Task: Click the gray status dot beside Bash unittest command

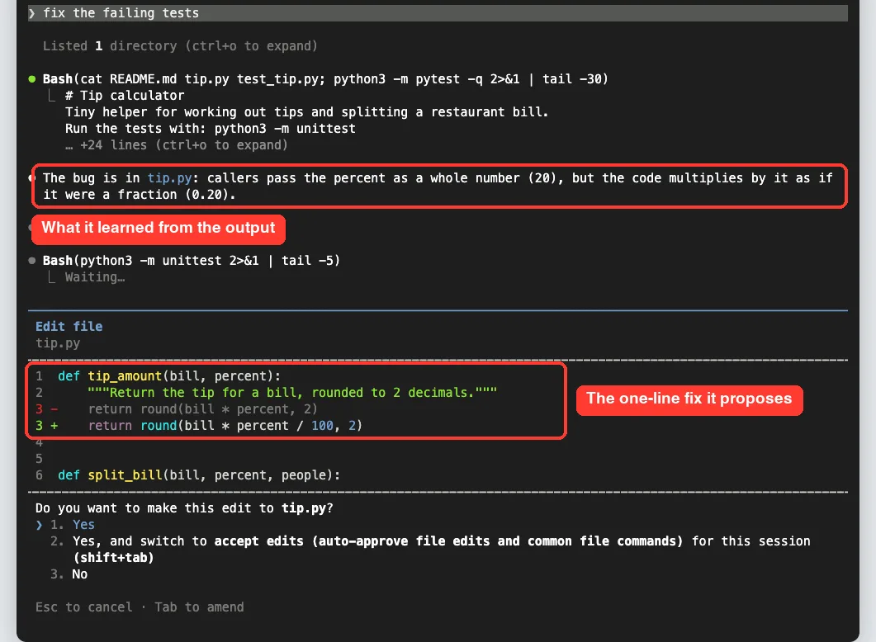Action: [x=32, y=261]
